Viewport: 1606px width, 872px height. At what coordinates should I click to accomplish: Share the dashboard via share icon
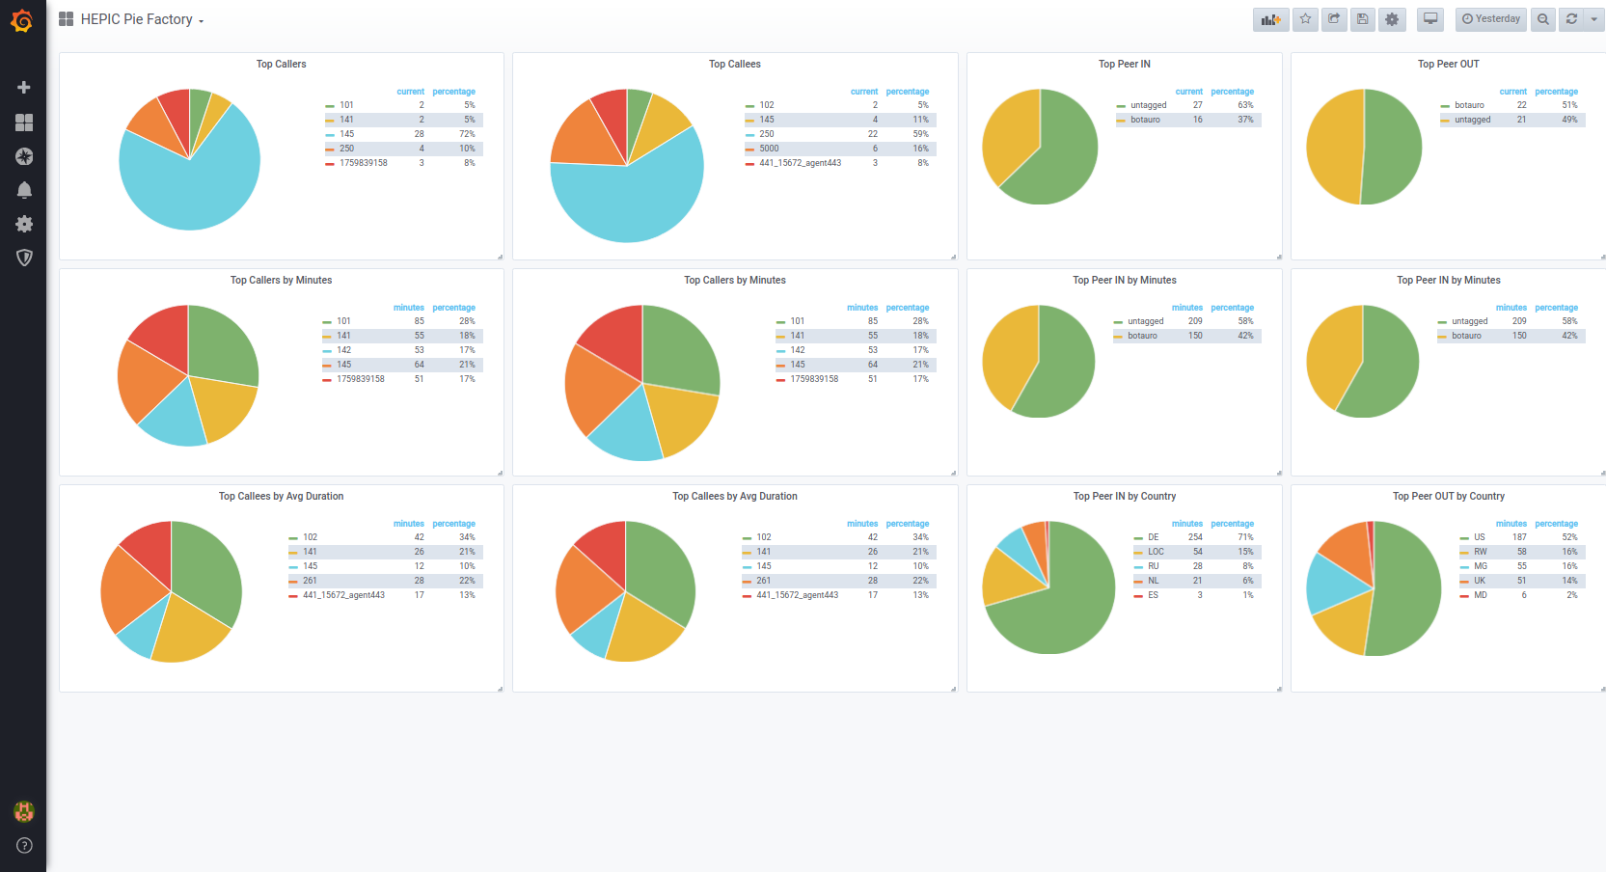1334,19
